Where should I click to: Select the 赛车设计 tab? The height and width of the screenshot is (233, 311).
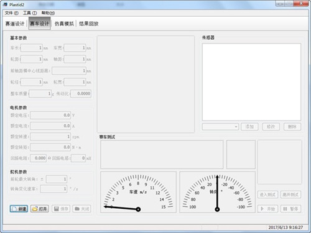pos(39,24)
